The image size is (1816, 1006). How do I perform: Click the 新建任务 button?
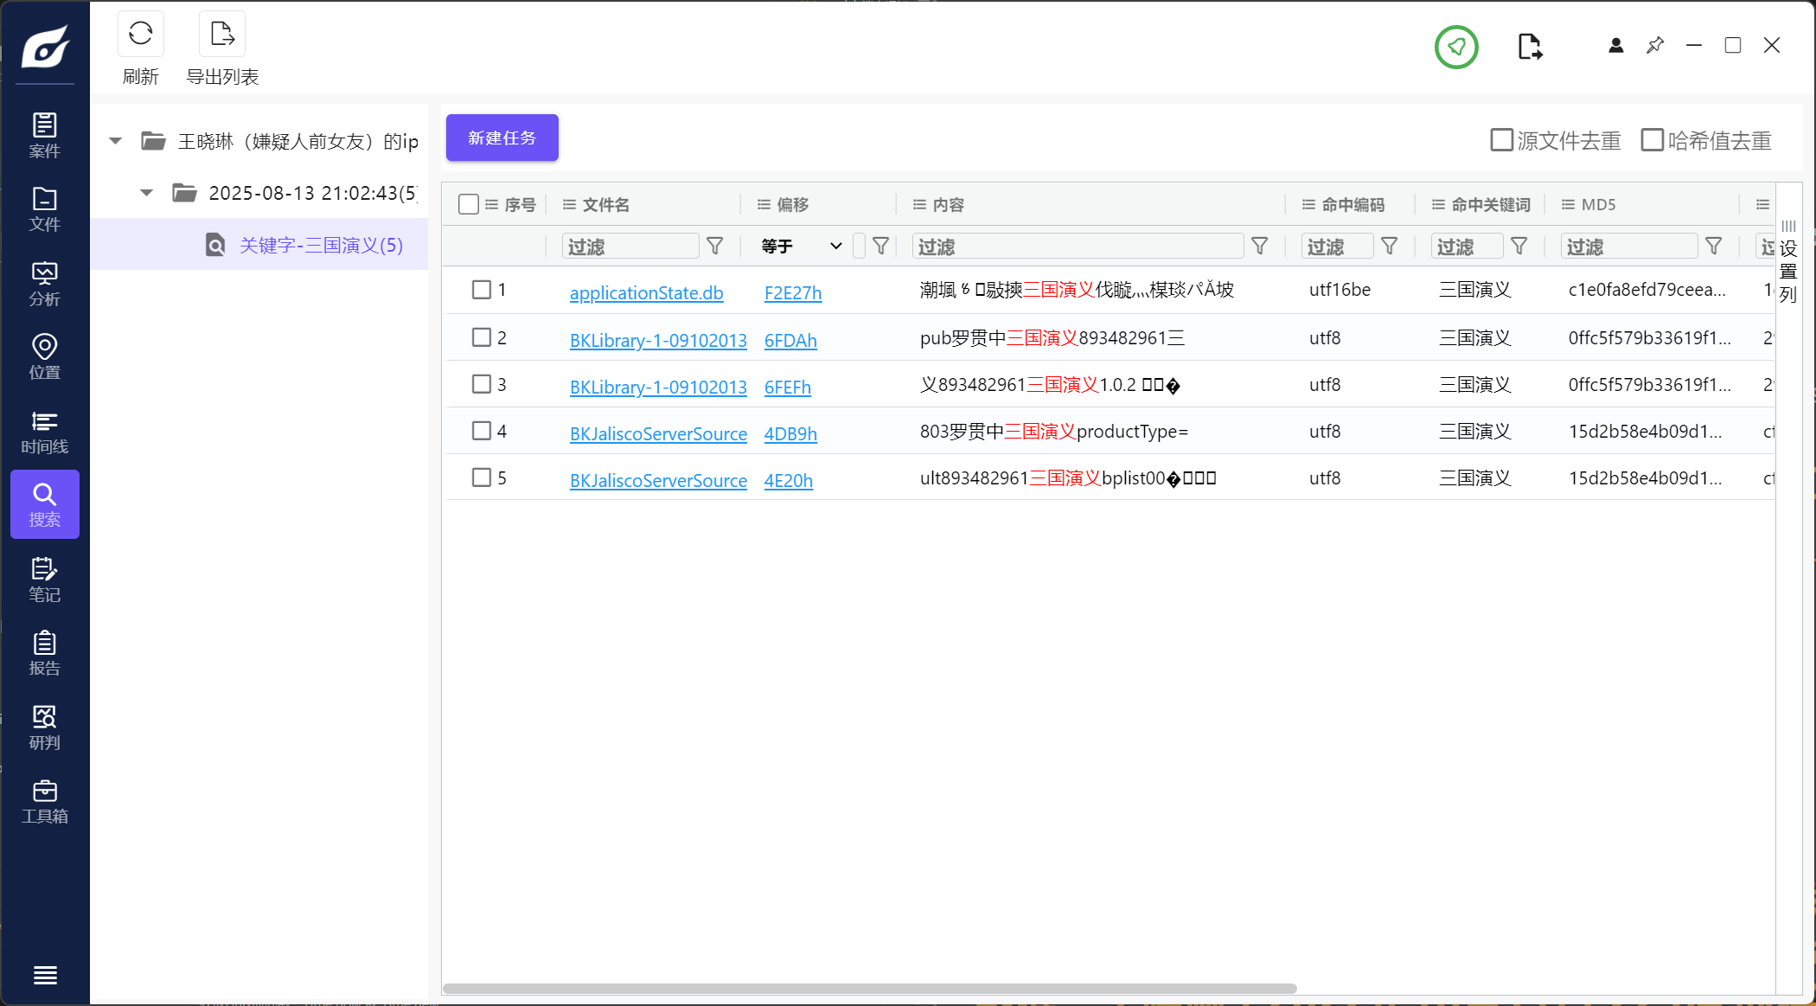(502, 138)
